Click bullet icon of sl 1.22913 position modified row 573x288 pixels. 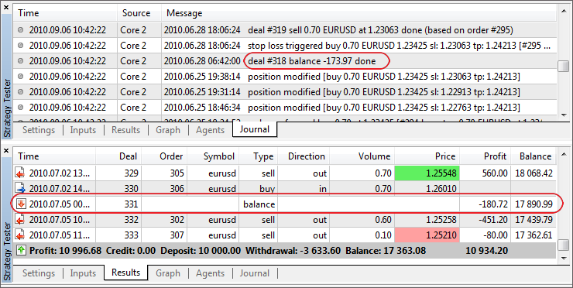coord(20,91)
